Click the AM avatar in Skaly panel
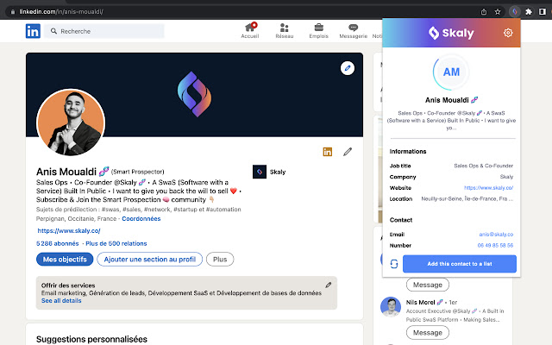Viewport: 552px width, 345px height. (451, 72)
